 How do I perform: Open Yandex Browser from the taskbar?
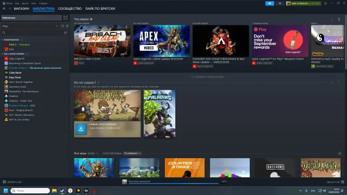coord(70,191)
